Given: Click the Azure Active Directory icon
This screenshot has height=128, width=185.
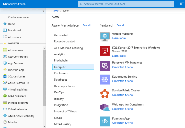Looking at the screenshot, I should click(x=5, y=116).
